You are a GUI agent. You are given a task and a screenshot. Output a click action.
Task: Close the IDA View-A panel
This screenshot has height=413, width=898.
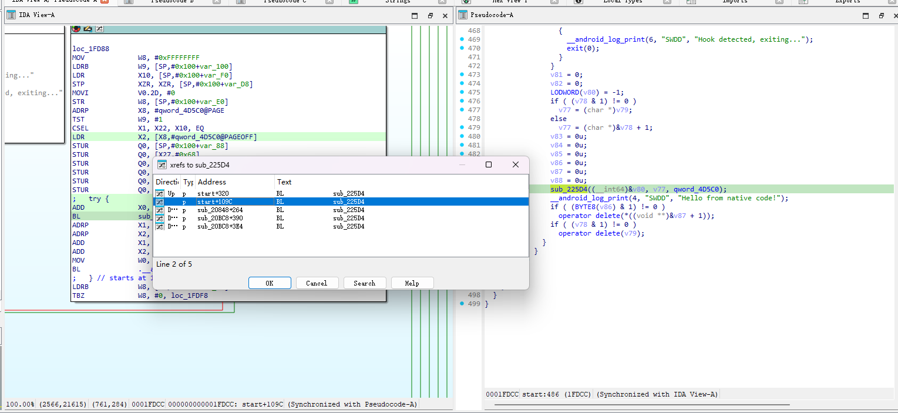(445, 15)
